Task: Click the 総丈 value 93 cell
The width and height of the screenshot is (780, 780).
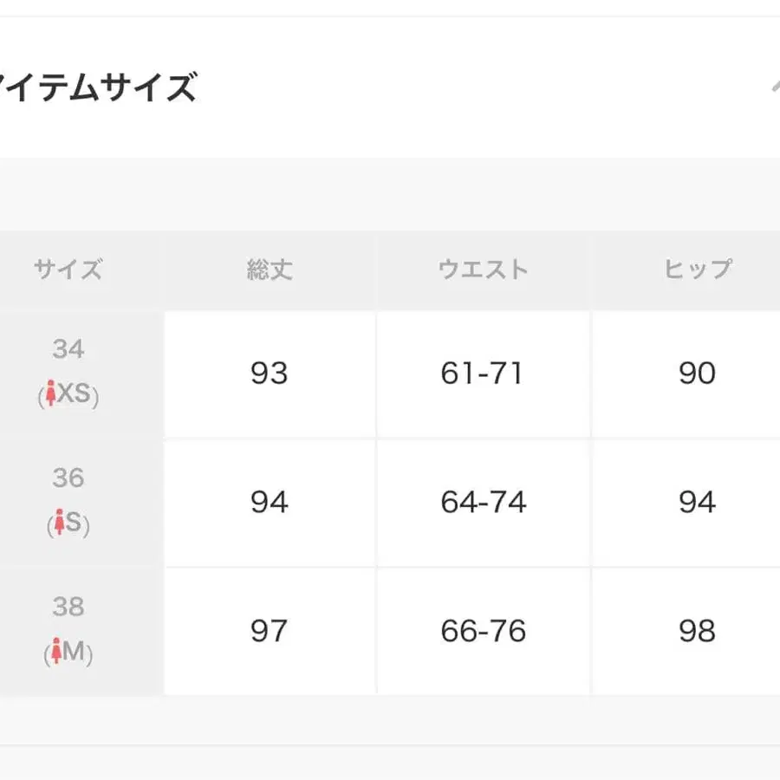Action: click(270, 374)
